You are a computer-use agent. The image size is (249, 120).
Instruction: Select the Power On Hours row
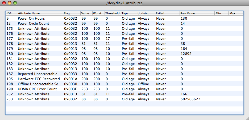(x=124, y=18)
